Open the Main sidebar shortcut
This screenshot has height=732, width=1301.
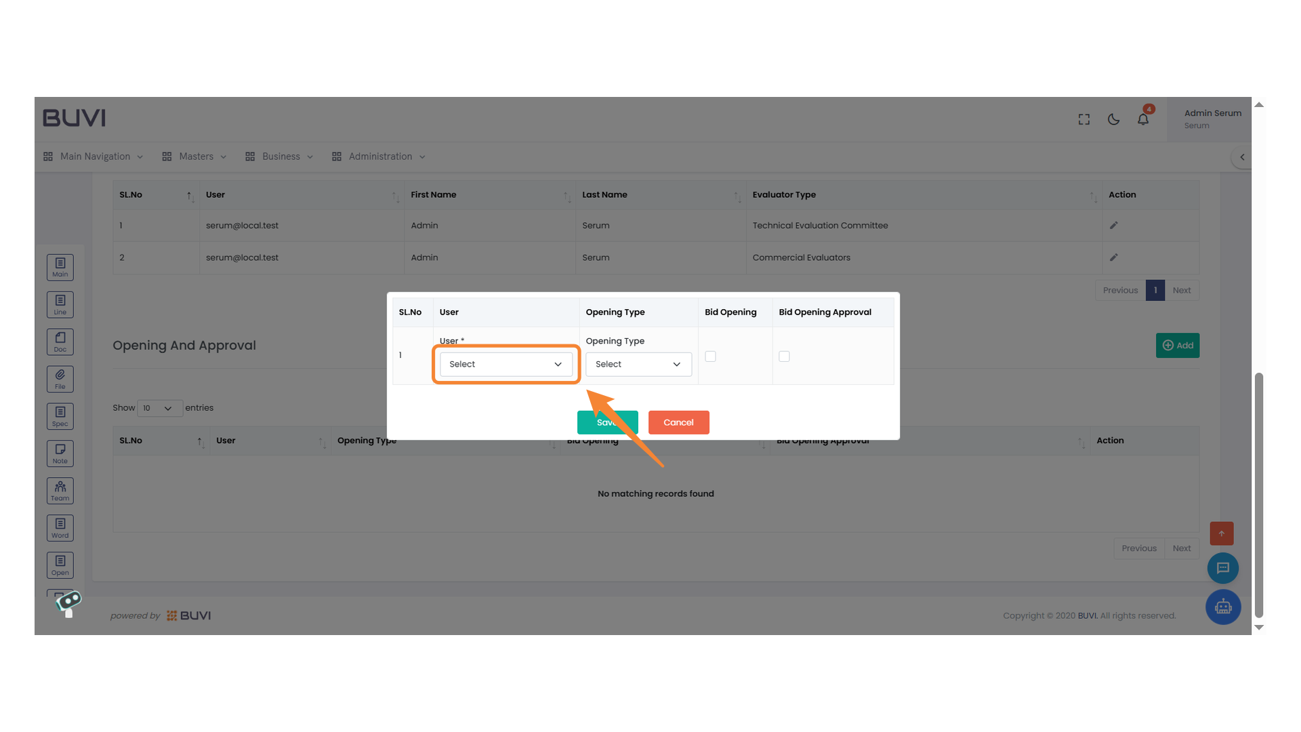coord(60,267)
